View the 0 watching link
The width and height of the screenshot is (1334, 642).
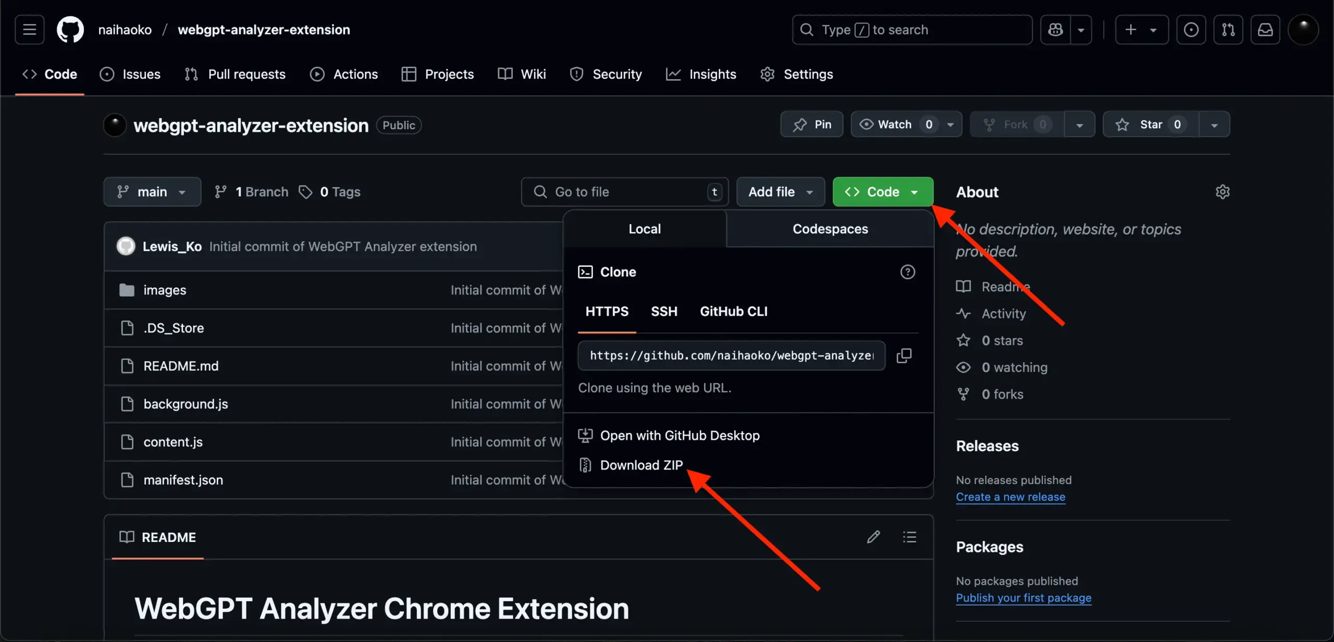[1002, 367]
